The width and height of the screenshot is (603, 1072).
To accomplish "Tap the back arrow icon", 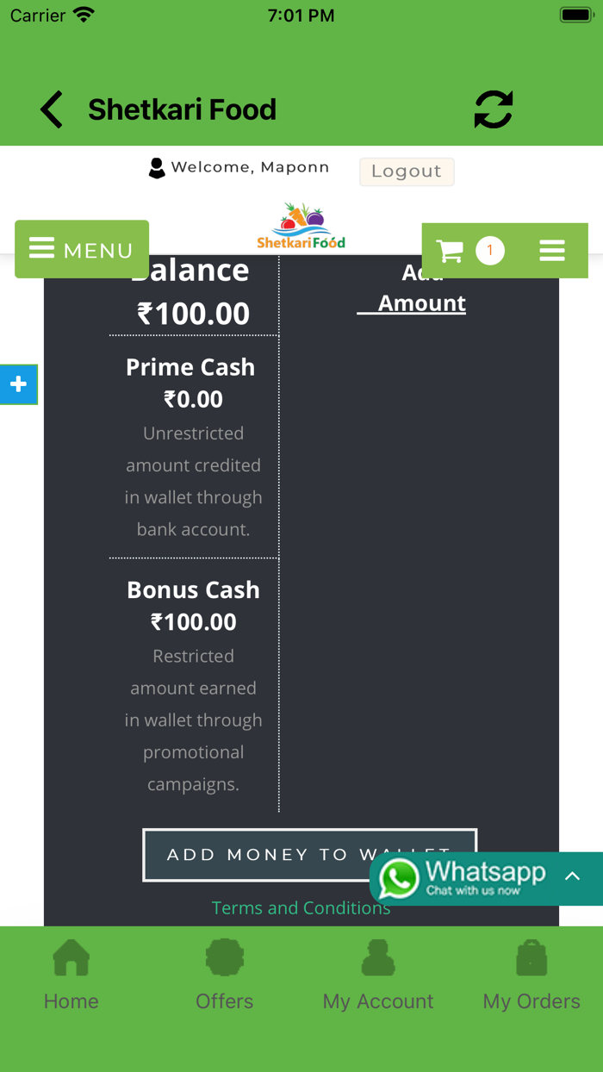I will point(52,110).
